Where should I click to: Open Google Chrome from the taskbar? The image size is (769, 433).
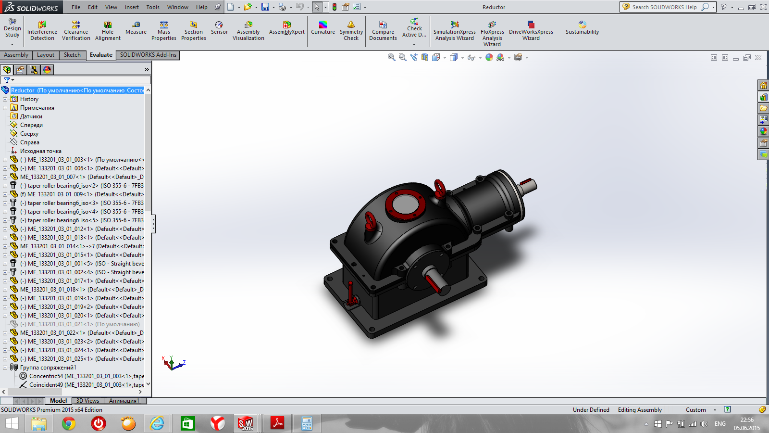[x=68, y=423]
